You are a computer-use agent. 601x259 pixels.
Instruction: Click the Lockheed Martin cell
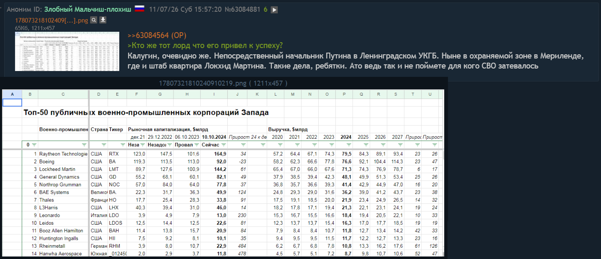[x=63, y=169]
